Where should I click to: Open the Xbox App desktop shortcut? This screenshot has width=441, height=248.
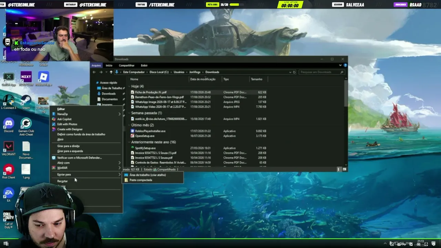pyautogui.click(x=9, y=79)
